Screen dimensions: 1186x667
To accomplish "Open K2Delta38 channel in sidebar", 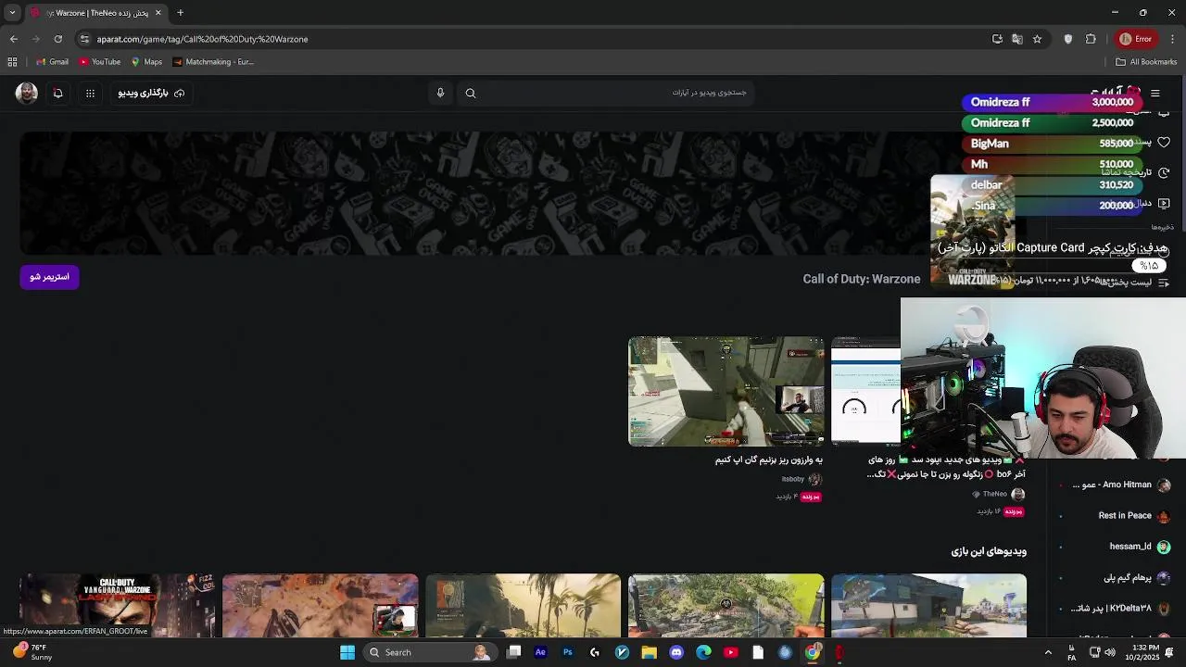I will point(1122,609).
